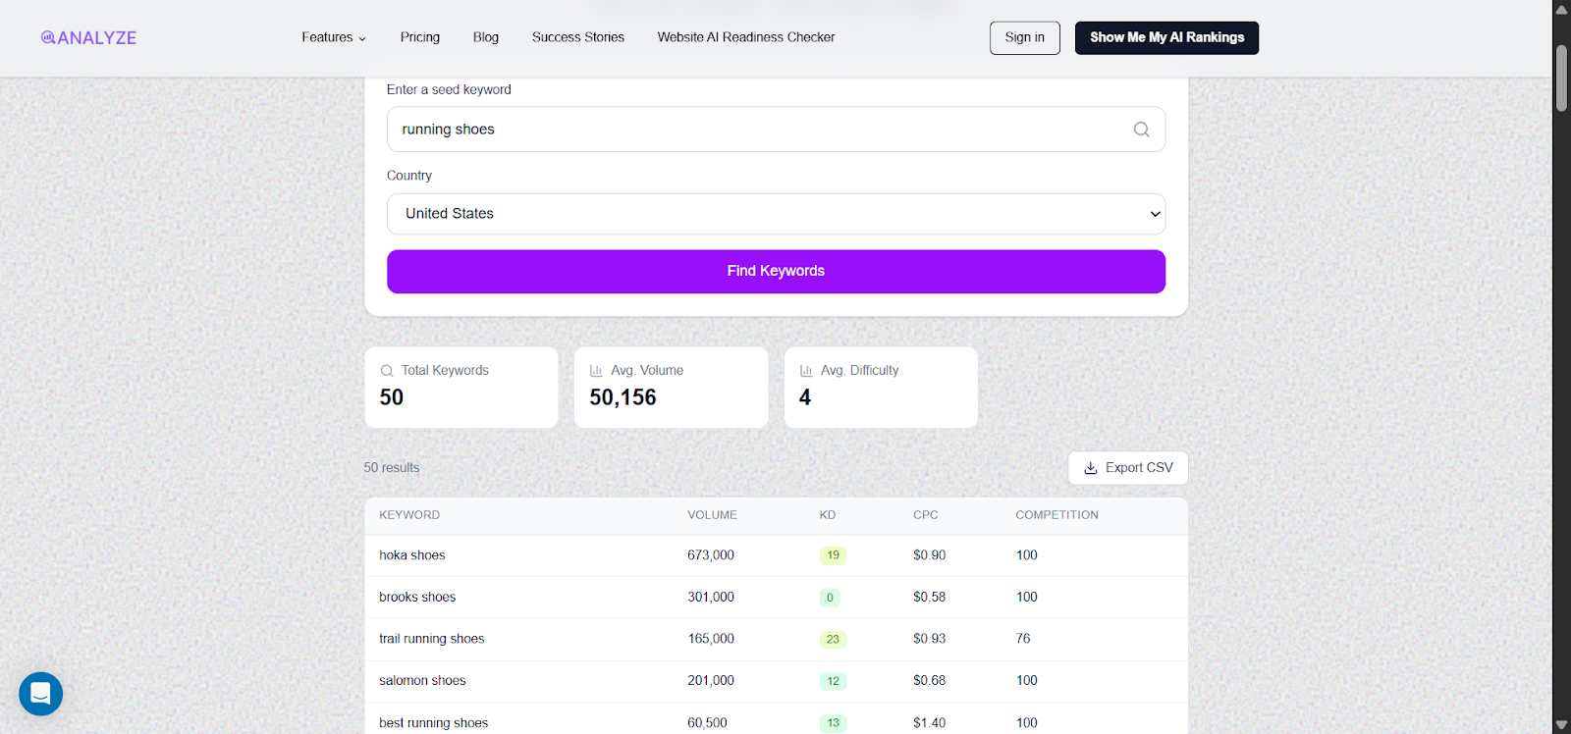
Task: Click the KEYWORD column header
Action: tap(409, 515)
